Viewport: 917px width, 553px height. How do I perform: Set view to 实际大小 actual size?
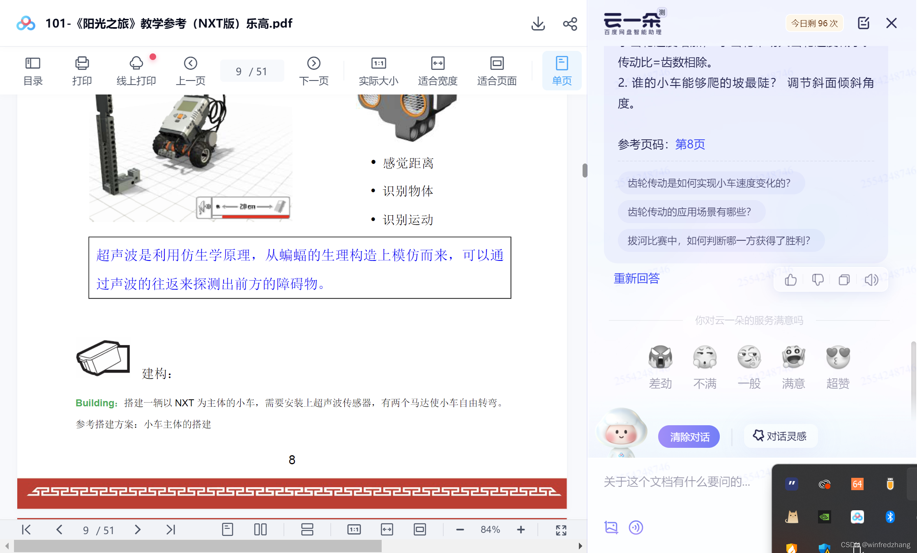pos(378,71)
